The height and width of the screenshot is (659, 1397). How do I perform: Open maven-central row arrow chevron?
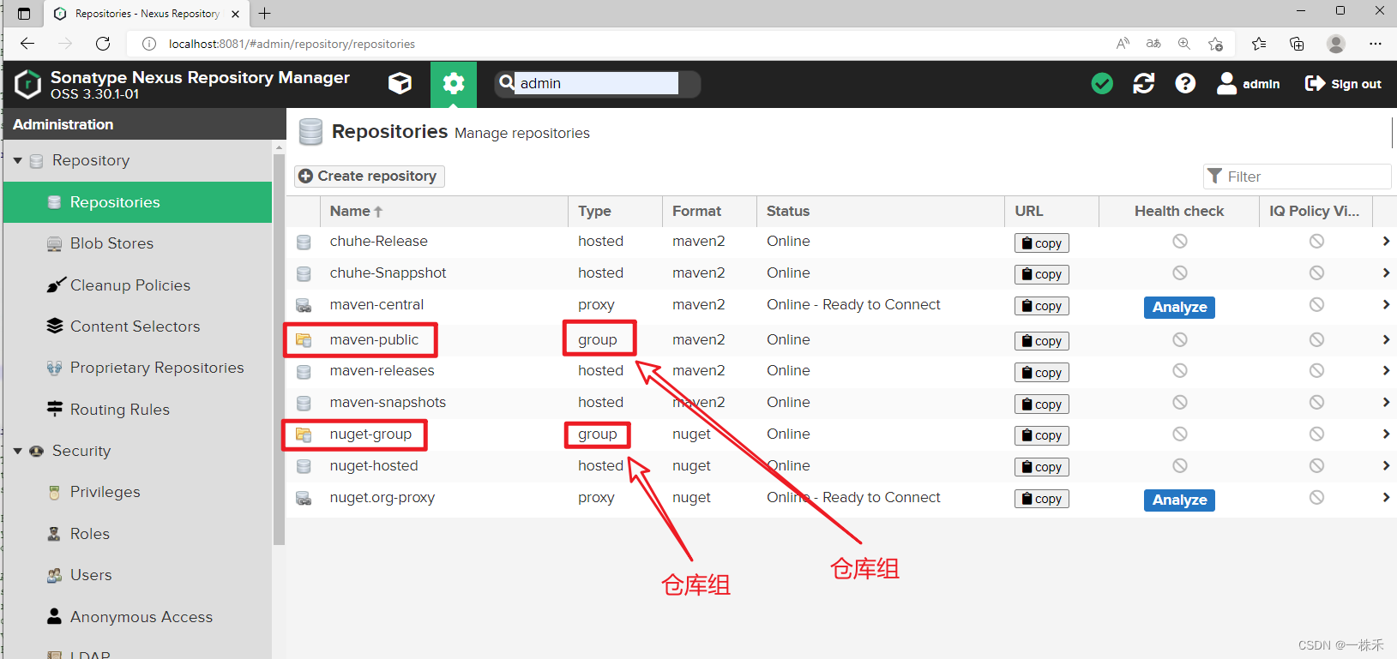pyautogui.click(x=1386, y=304)
